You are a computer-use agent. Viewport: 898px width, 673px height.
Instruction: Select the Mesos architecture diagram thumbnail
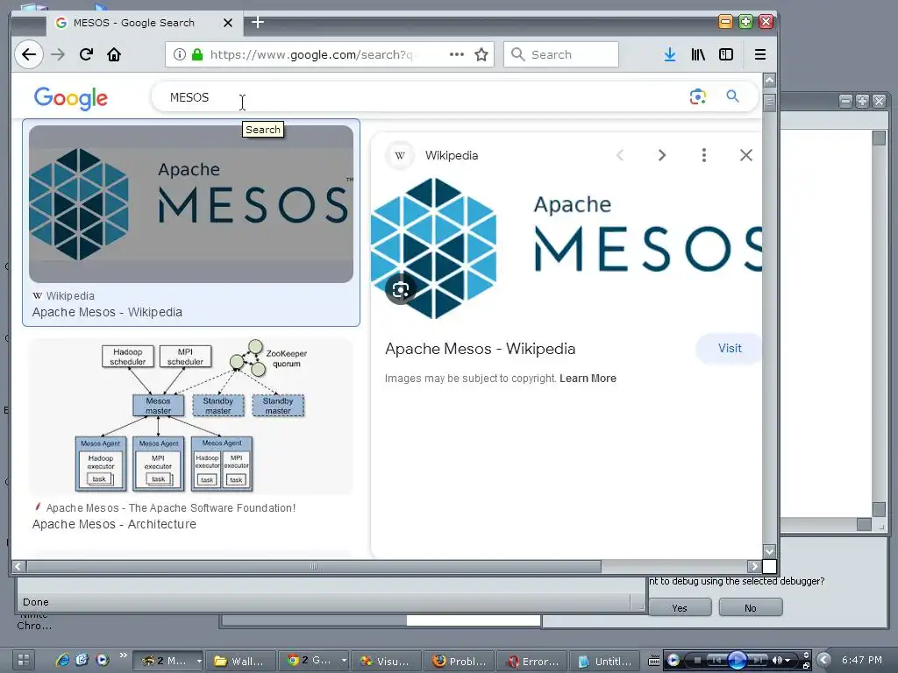190,416
